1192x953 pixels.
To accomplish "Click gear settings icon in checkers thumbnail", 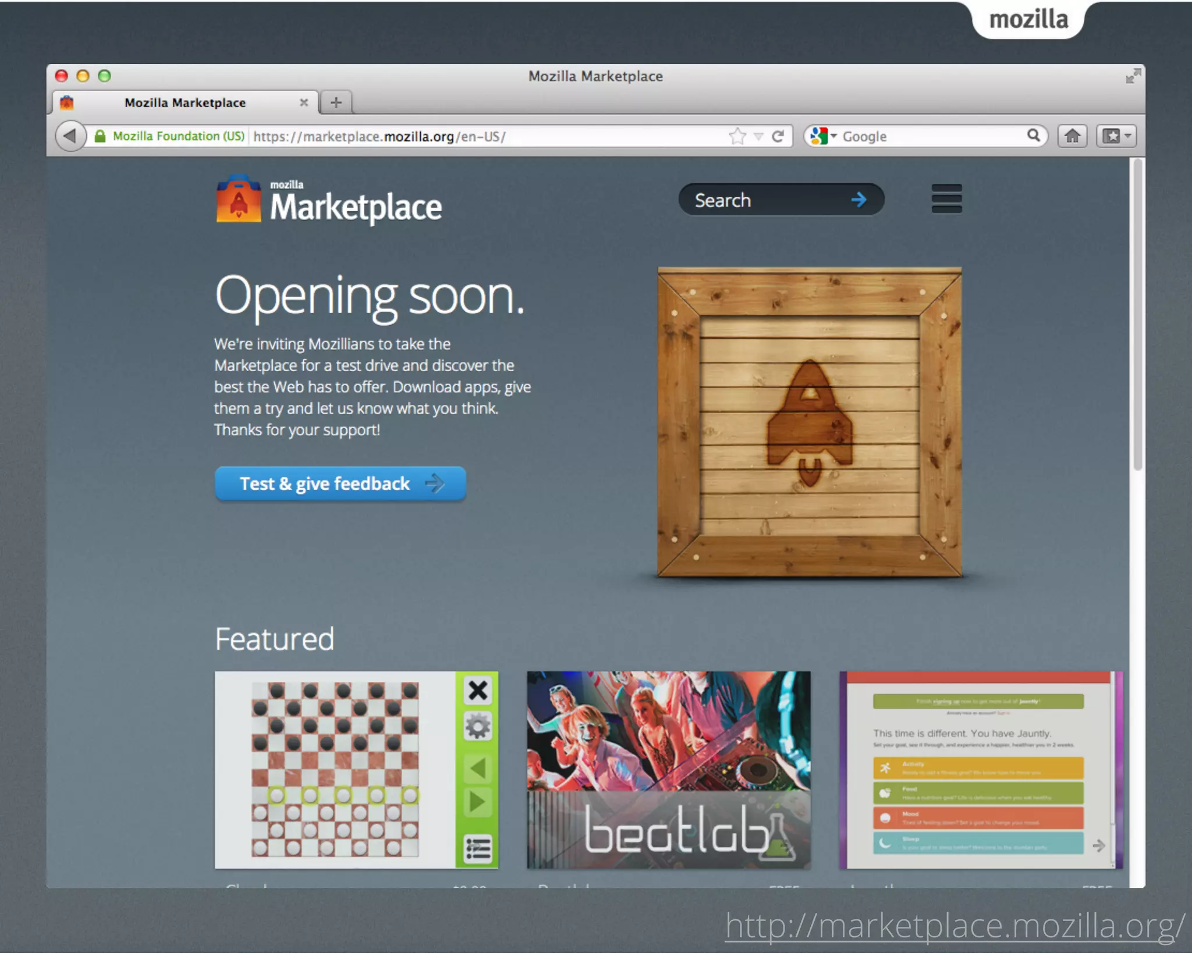I will [478, 726].
